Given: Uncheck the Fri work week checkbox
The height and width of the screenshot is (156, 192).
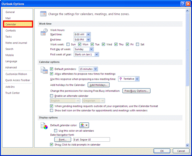Looking at the screenshot, I should 127,44.
